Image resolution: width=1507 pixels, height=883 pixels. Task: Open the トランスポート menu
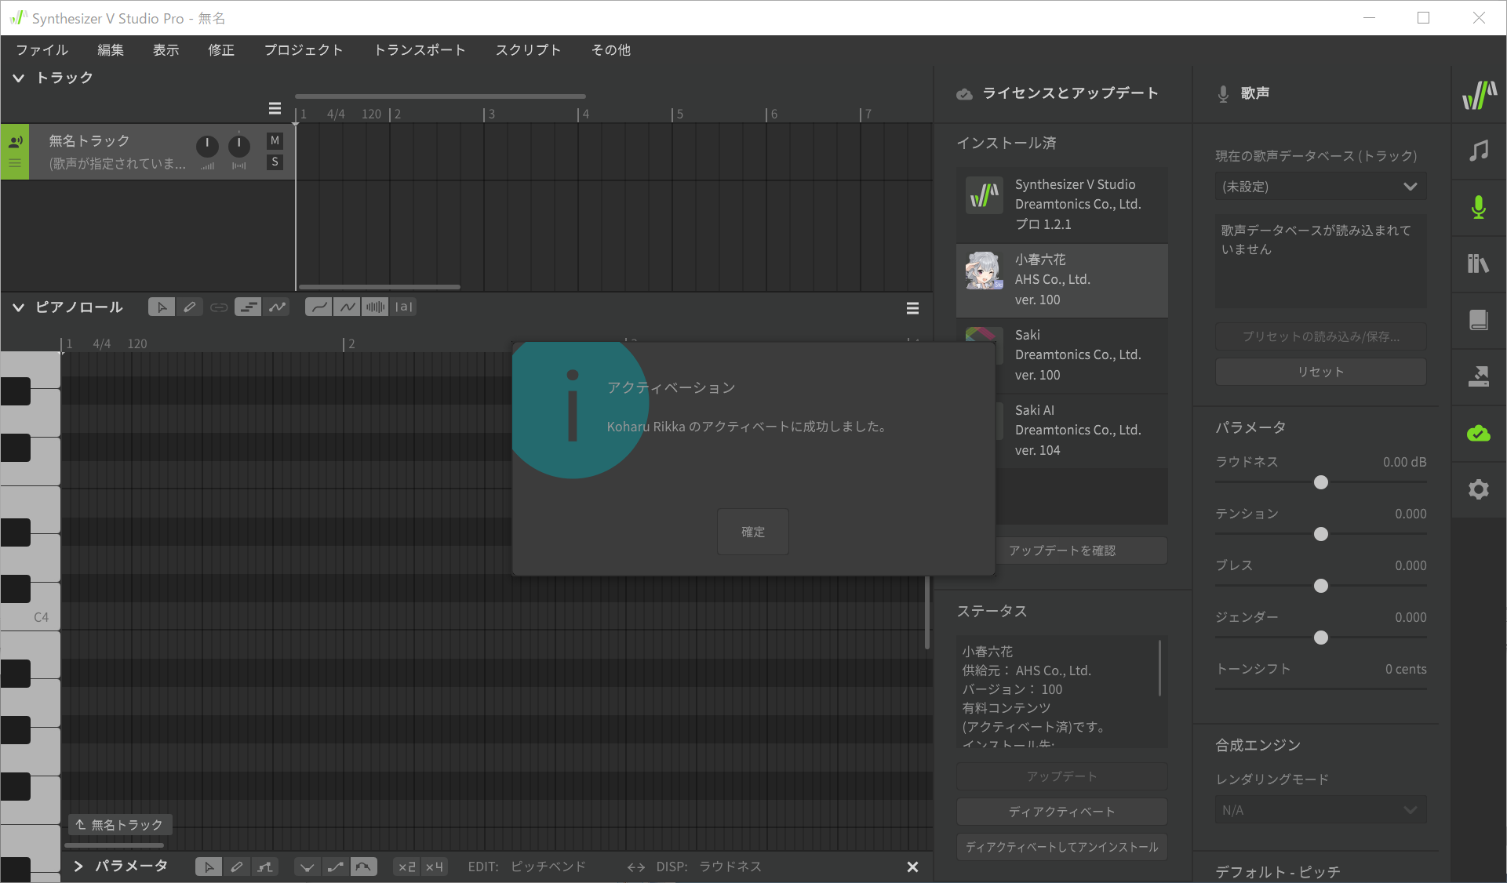[x=420, y=50]
